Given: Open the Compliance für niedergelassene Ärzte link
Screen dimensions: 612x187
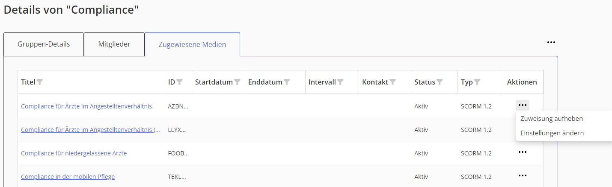Looking at the screenshot, I should [x=74, y=153].
